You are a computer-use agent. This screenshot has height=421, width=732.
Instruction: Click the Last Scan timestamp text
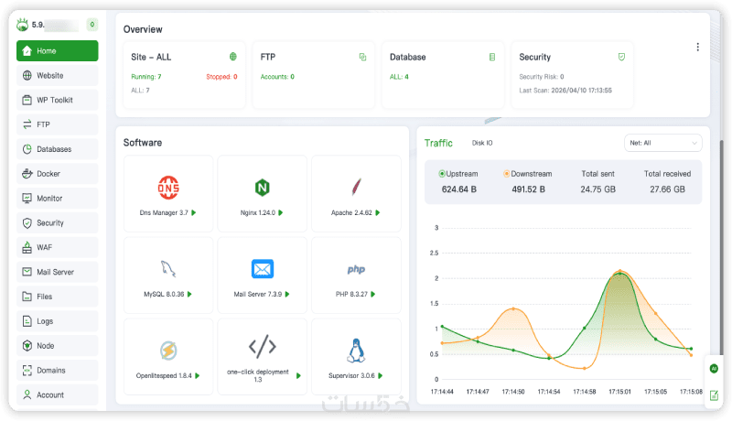(x=565, y=91)
